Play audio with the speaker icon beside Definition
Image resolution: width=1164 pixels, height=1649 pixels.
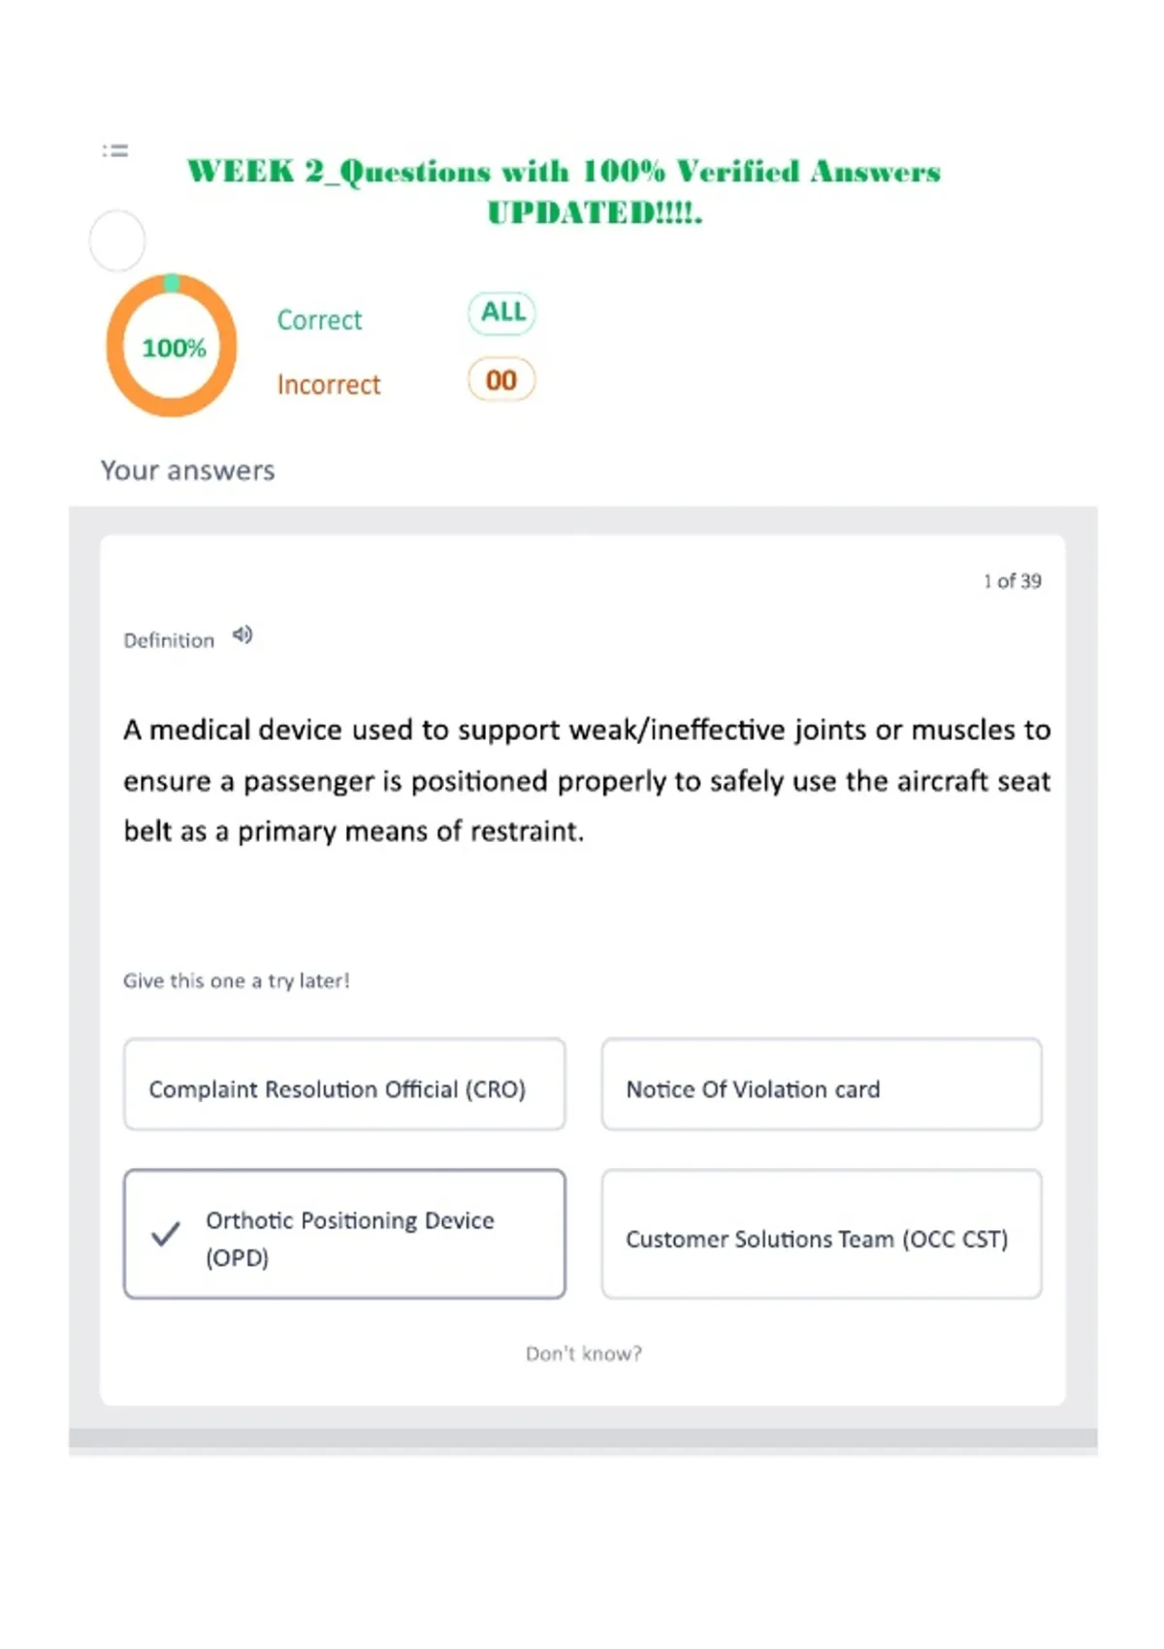tap(242, 635)
